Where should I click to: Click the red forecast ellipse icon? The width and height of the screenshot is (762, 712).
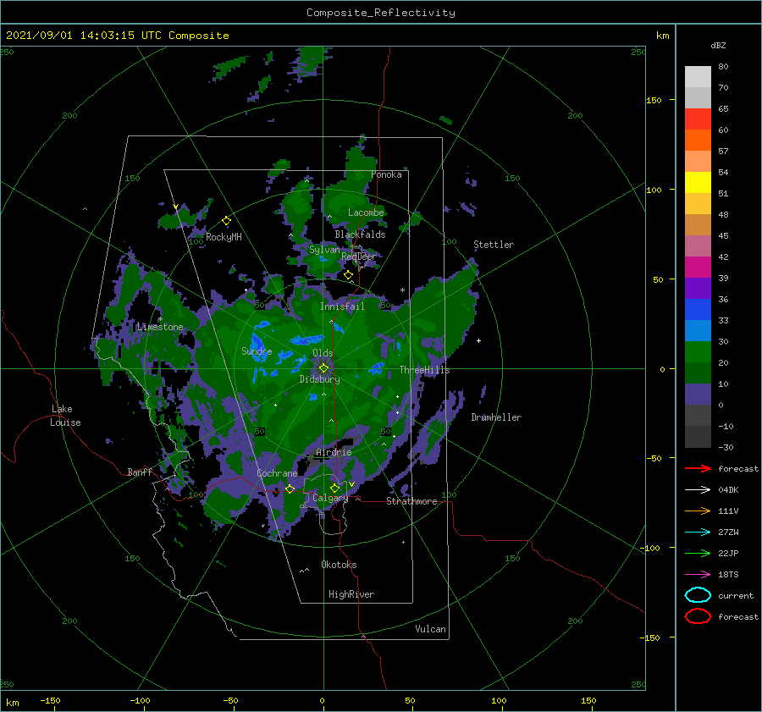698,616
